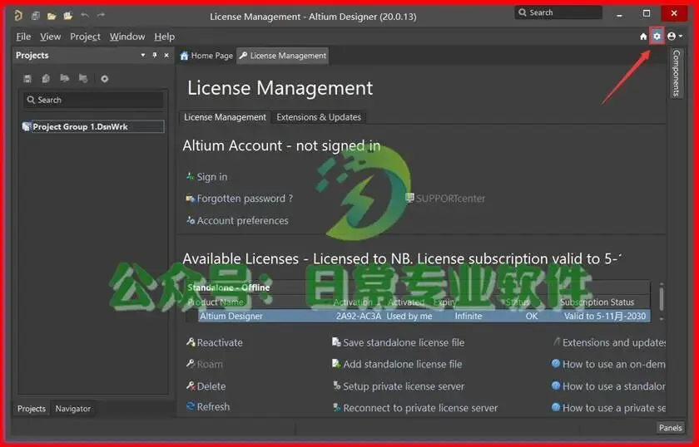Select the License Management sub-tab under heading

tap(225, 117)
